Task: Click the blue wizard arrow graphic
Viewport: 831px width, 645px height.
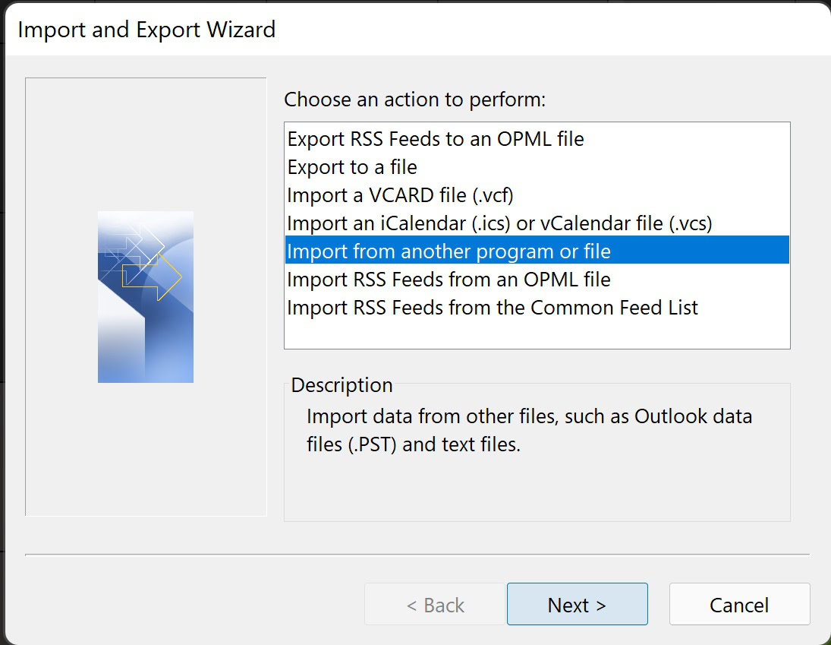Action: [x=146, y=297]
